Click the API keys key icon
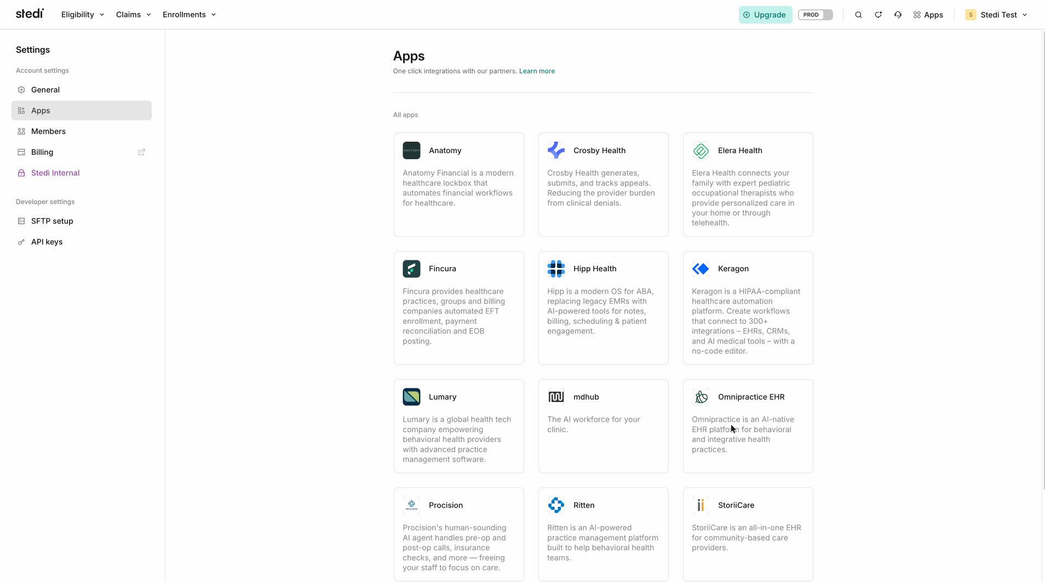 coord(21,242)
